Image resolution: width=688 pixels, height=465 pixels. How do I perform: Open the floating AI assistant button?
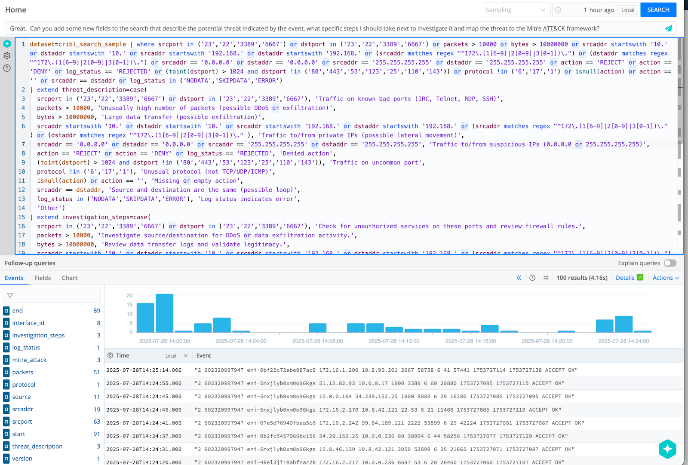[x=667, y=449]
